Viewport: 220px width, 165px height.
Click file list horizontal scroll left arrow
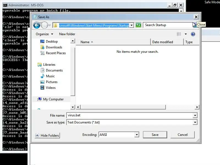tap(78, 107)
